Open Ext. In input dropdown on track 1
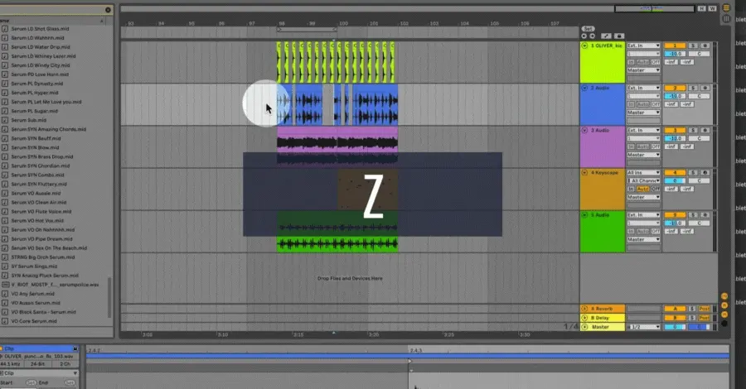The width and height of the screenshot is (746, 389). [643, 46]
